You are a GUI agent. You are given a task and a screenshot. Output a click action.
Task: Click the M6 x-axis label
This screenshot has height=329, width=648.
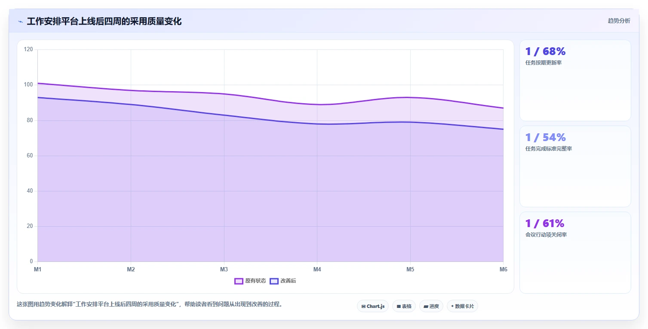coord(503,270)
